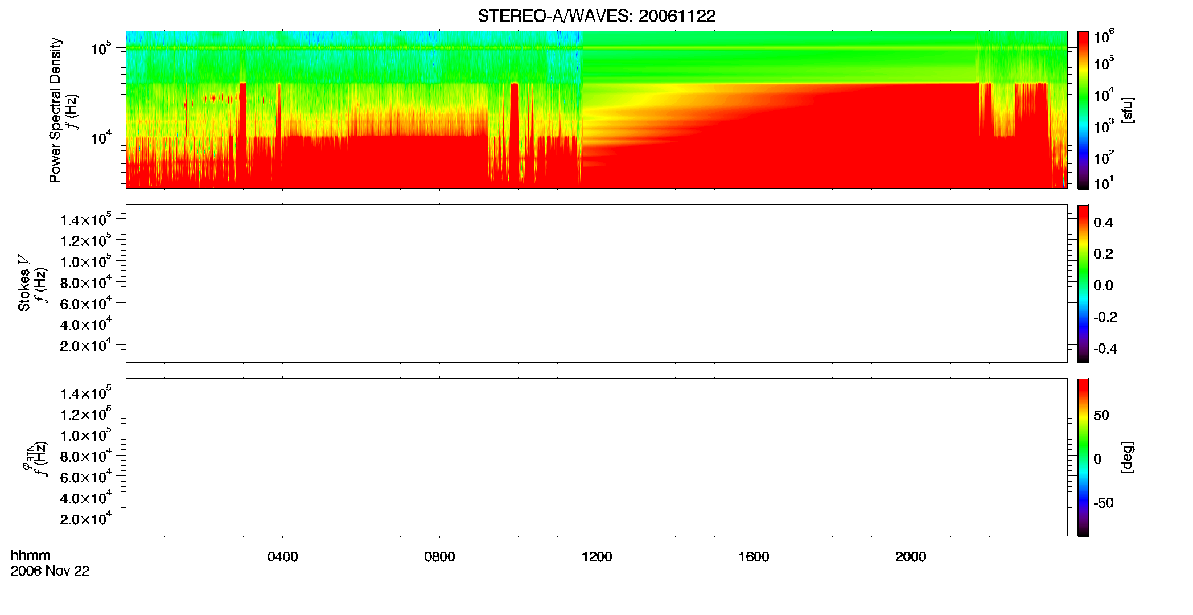Click the empty phi RTN plot panel

(596, 457)
